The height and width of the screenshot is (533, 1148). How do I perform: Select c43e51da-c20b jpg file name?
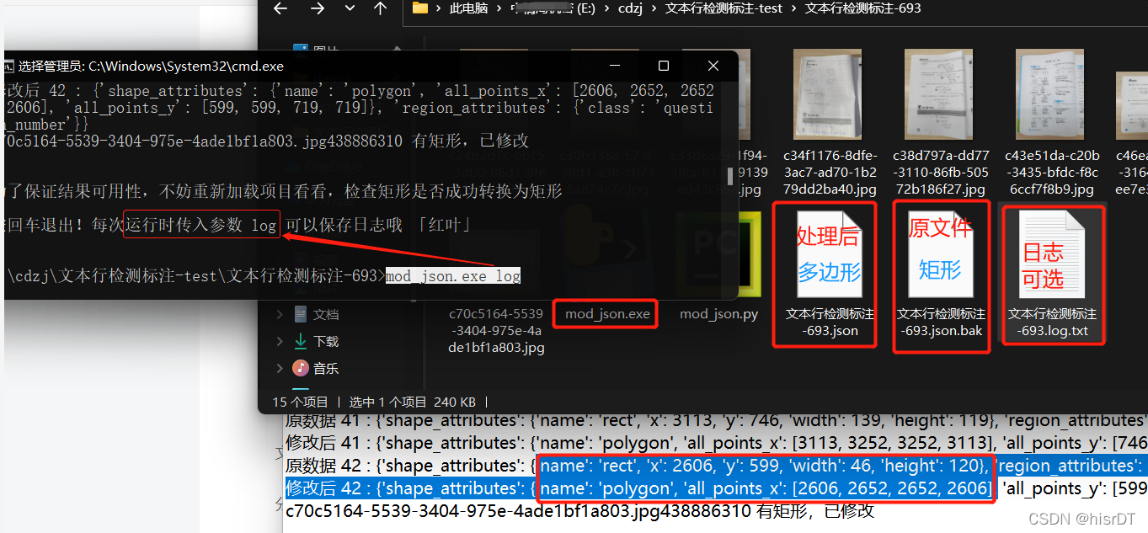[1052, 173]
